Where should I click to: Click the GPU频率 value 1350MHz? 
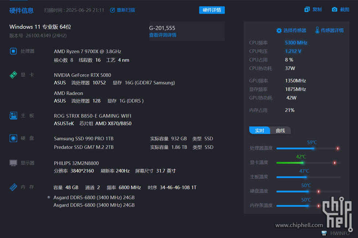coord(296,81)
